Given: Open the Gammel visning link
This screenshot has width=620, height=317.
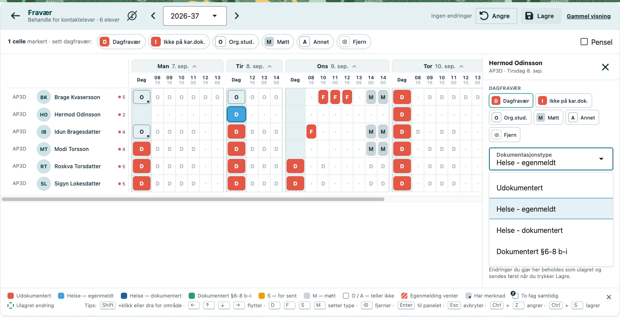Looking at the screenshot, I should (x=589, y=16).
